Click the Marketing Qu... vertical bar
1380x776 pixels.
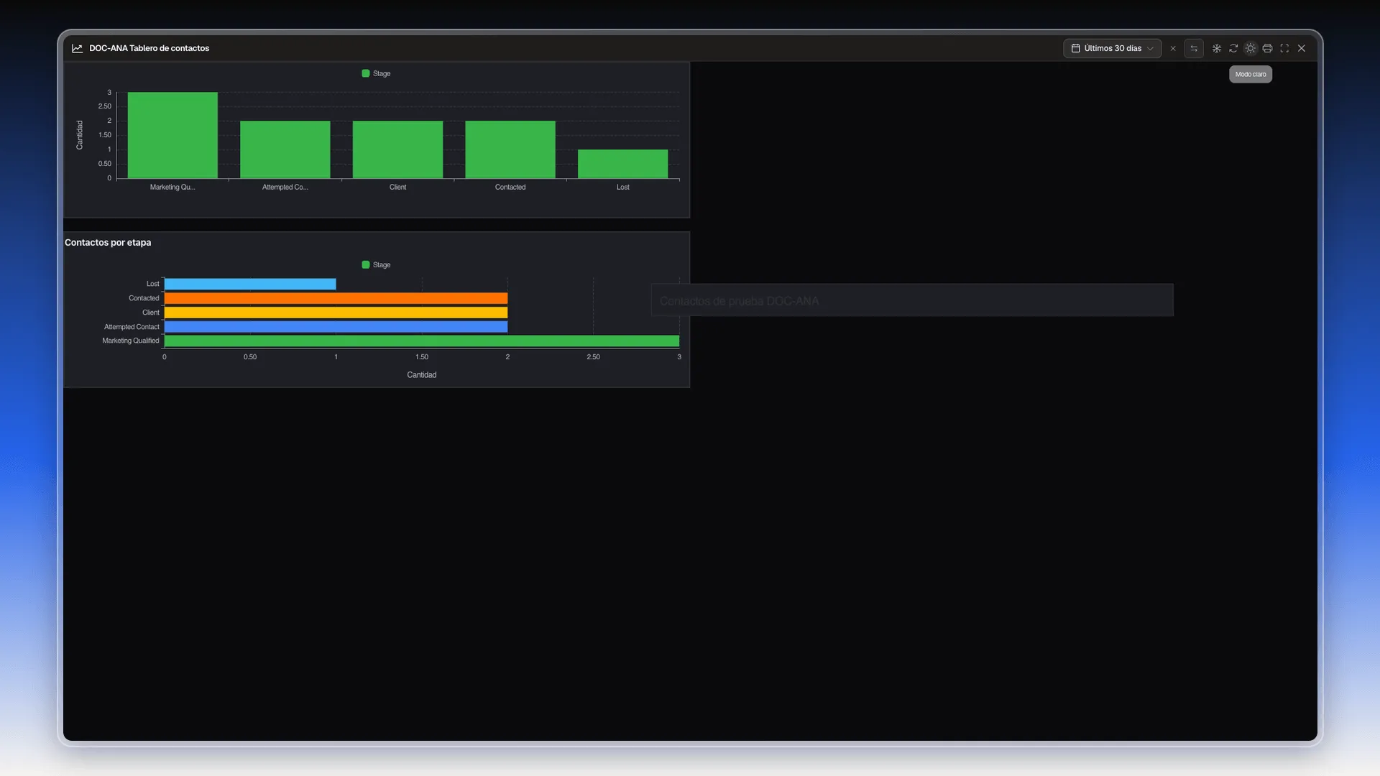[172, 135]
